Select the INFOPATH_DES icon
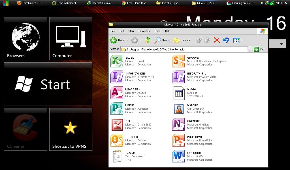 117,77
